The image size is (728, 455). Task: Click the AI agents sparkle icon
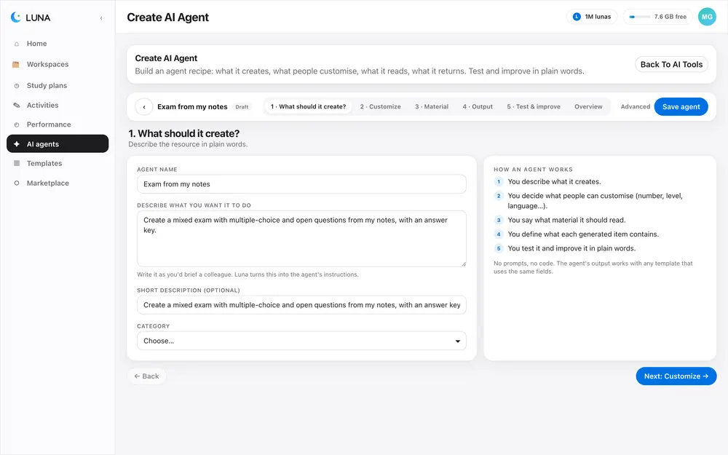coord(17,144)
